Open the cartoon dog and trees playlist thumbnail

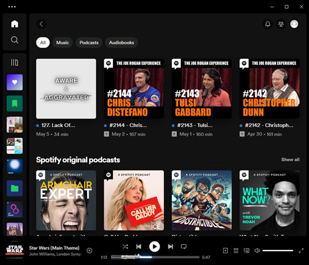[15, 229]
